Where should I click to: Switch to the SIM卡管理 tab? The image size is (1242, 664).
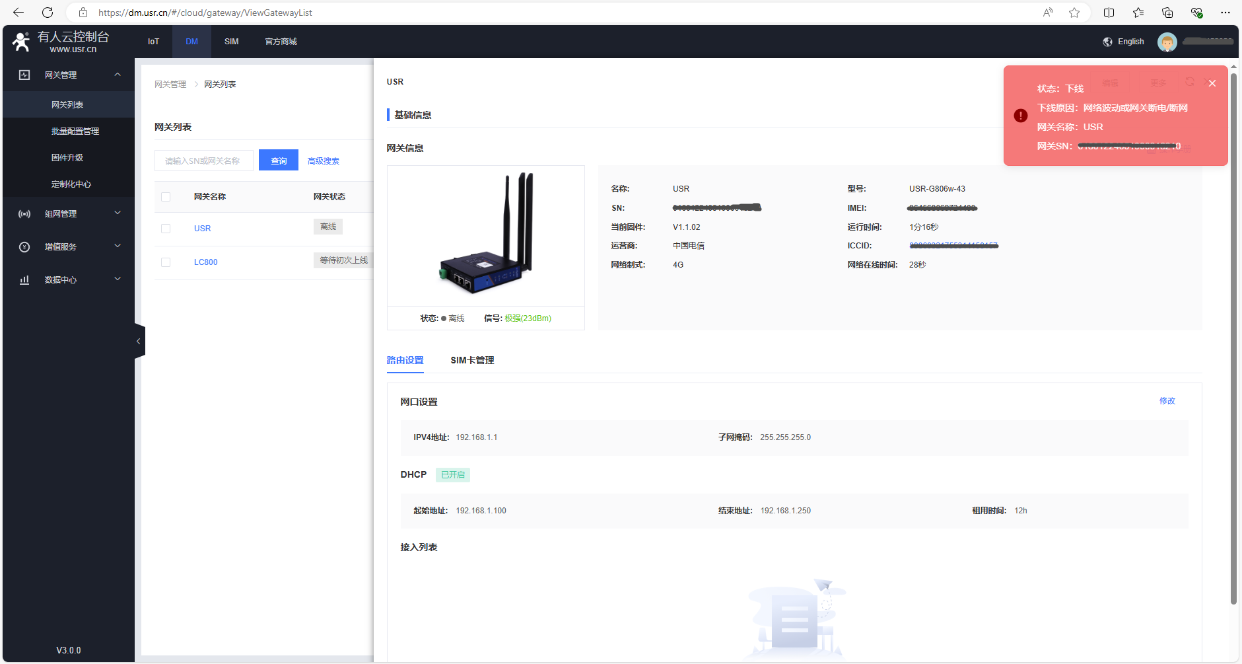pos(472,360)
